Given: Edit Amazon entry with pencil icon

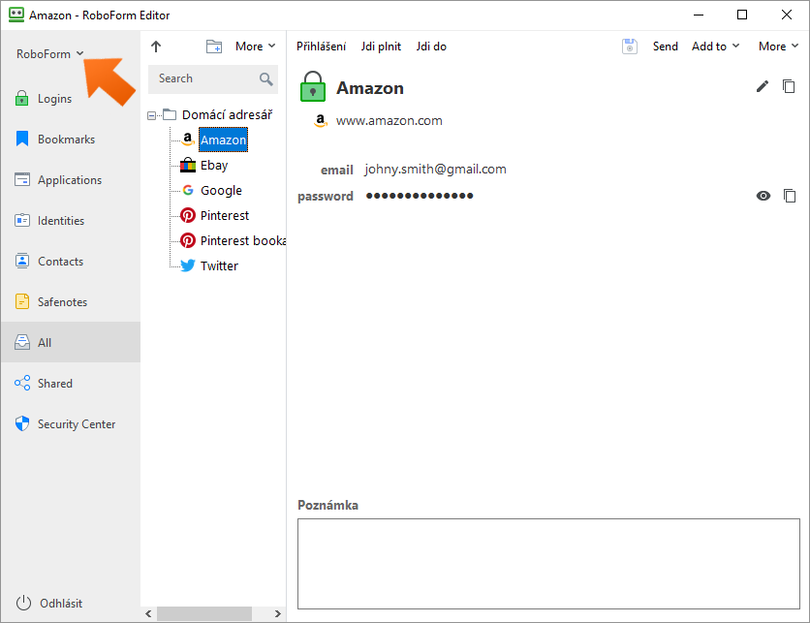Looking at the screenshot, I should (763, 86).
